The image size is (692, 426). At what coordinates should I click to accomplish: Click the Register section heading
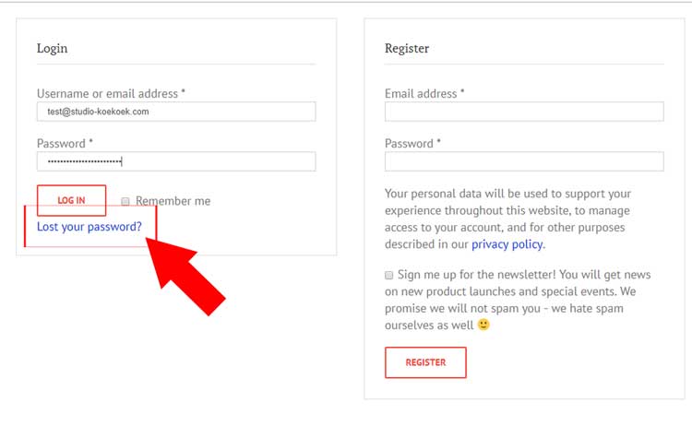click(x=407, y=48)
